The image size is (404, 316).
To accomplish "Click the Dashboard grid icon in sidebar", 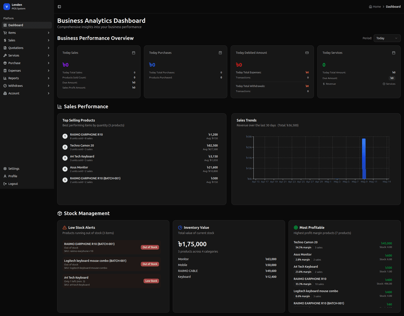I will [x=5, y=25].
